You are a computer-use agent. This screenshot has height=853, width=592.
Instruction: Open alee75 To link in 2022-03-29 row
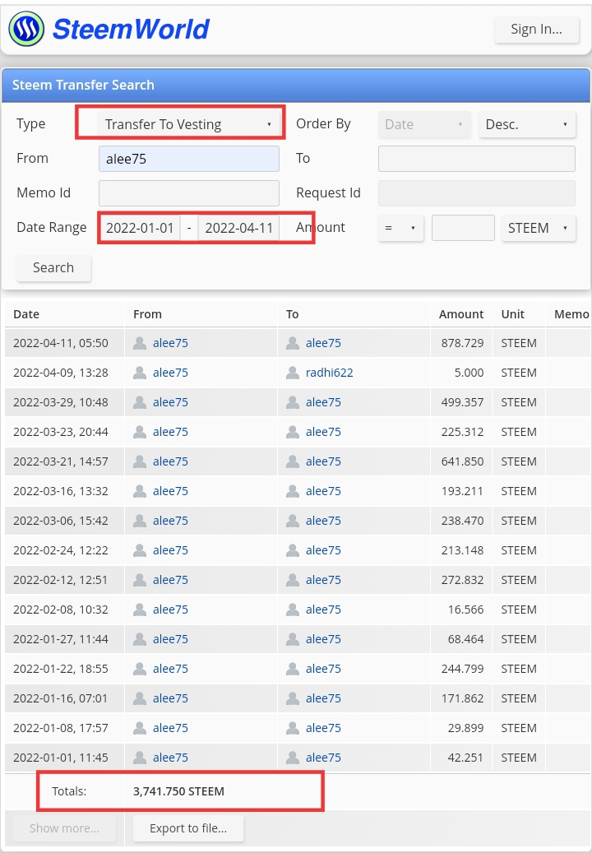tap(323, 402)
